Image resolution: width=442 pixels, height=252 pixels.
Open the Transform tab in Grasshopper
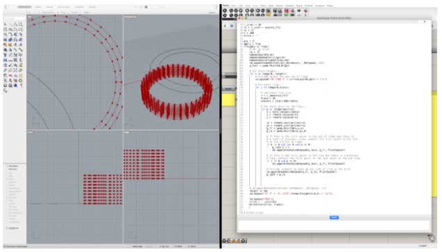click(290, 6)
